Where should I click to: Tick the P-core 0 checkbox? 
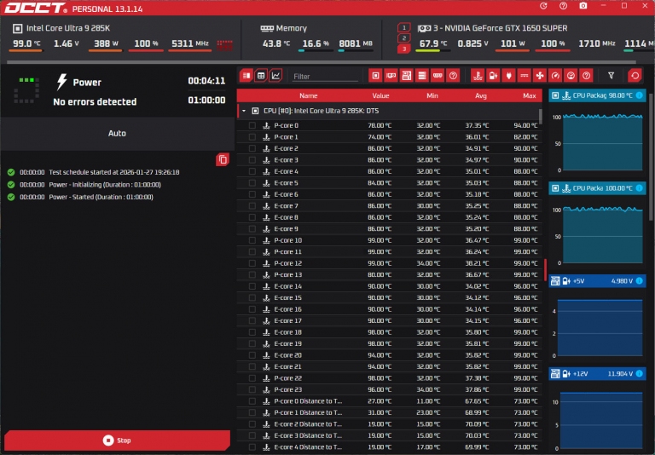tap(252, 125)
